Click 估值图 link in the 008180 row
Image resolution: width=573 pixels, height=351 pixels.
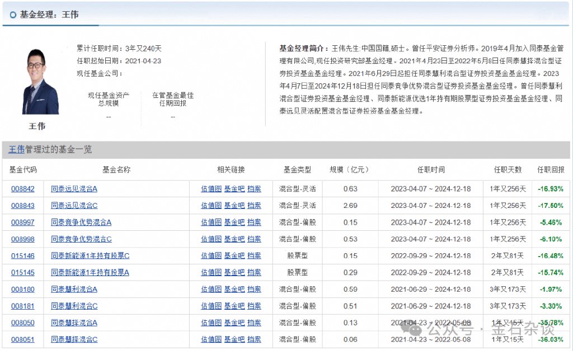pos(211,290)
